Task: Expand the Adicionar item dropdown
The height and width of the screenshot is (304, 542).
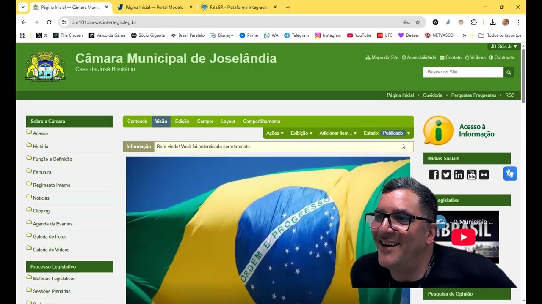Action: (338, 133)
